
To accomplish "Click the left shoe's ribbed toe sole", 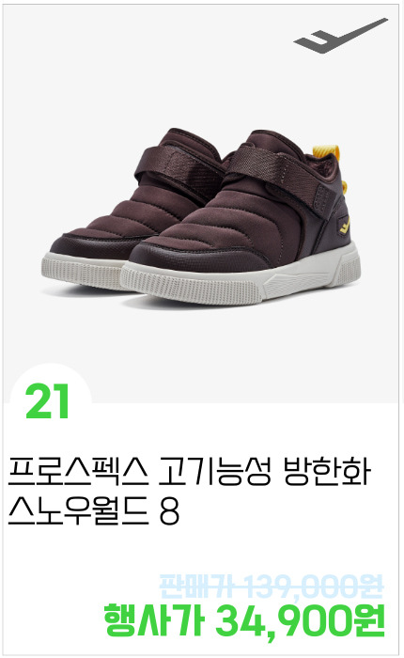I will coord(82,271).
